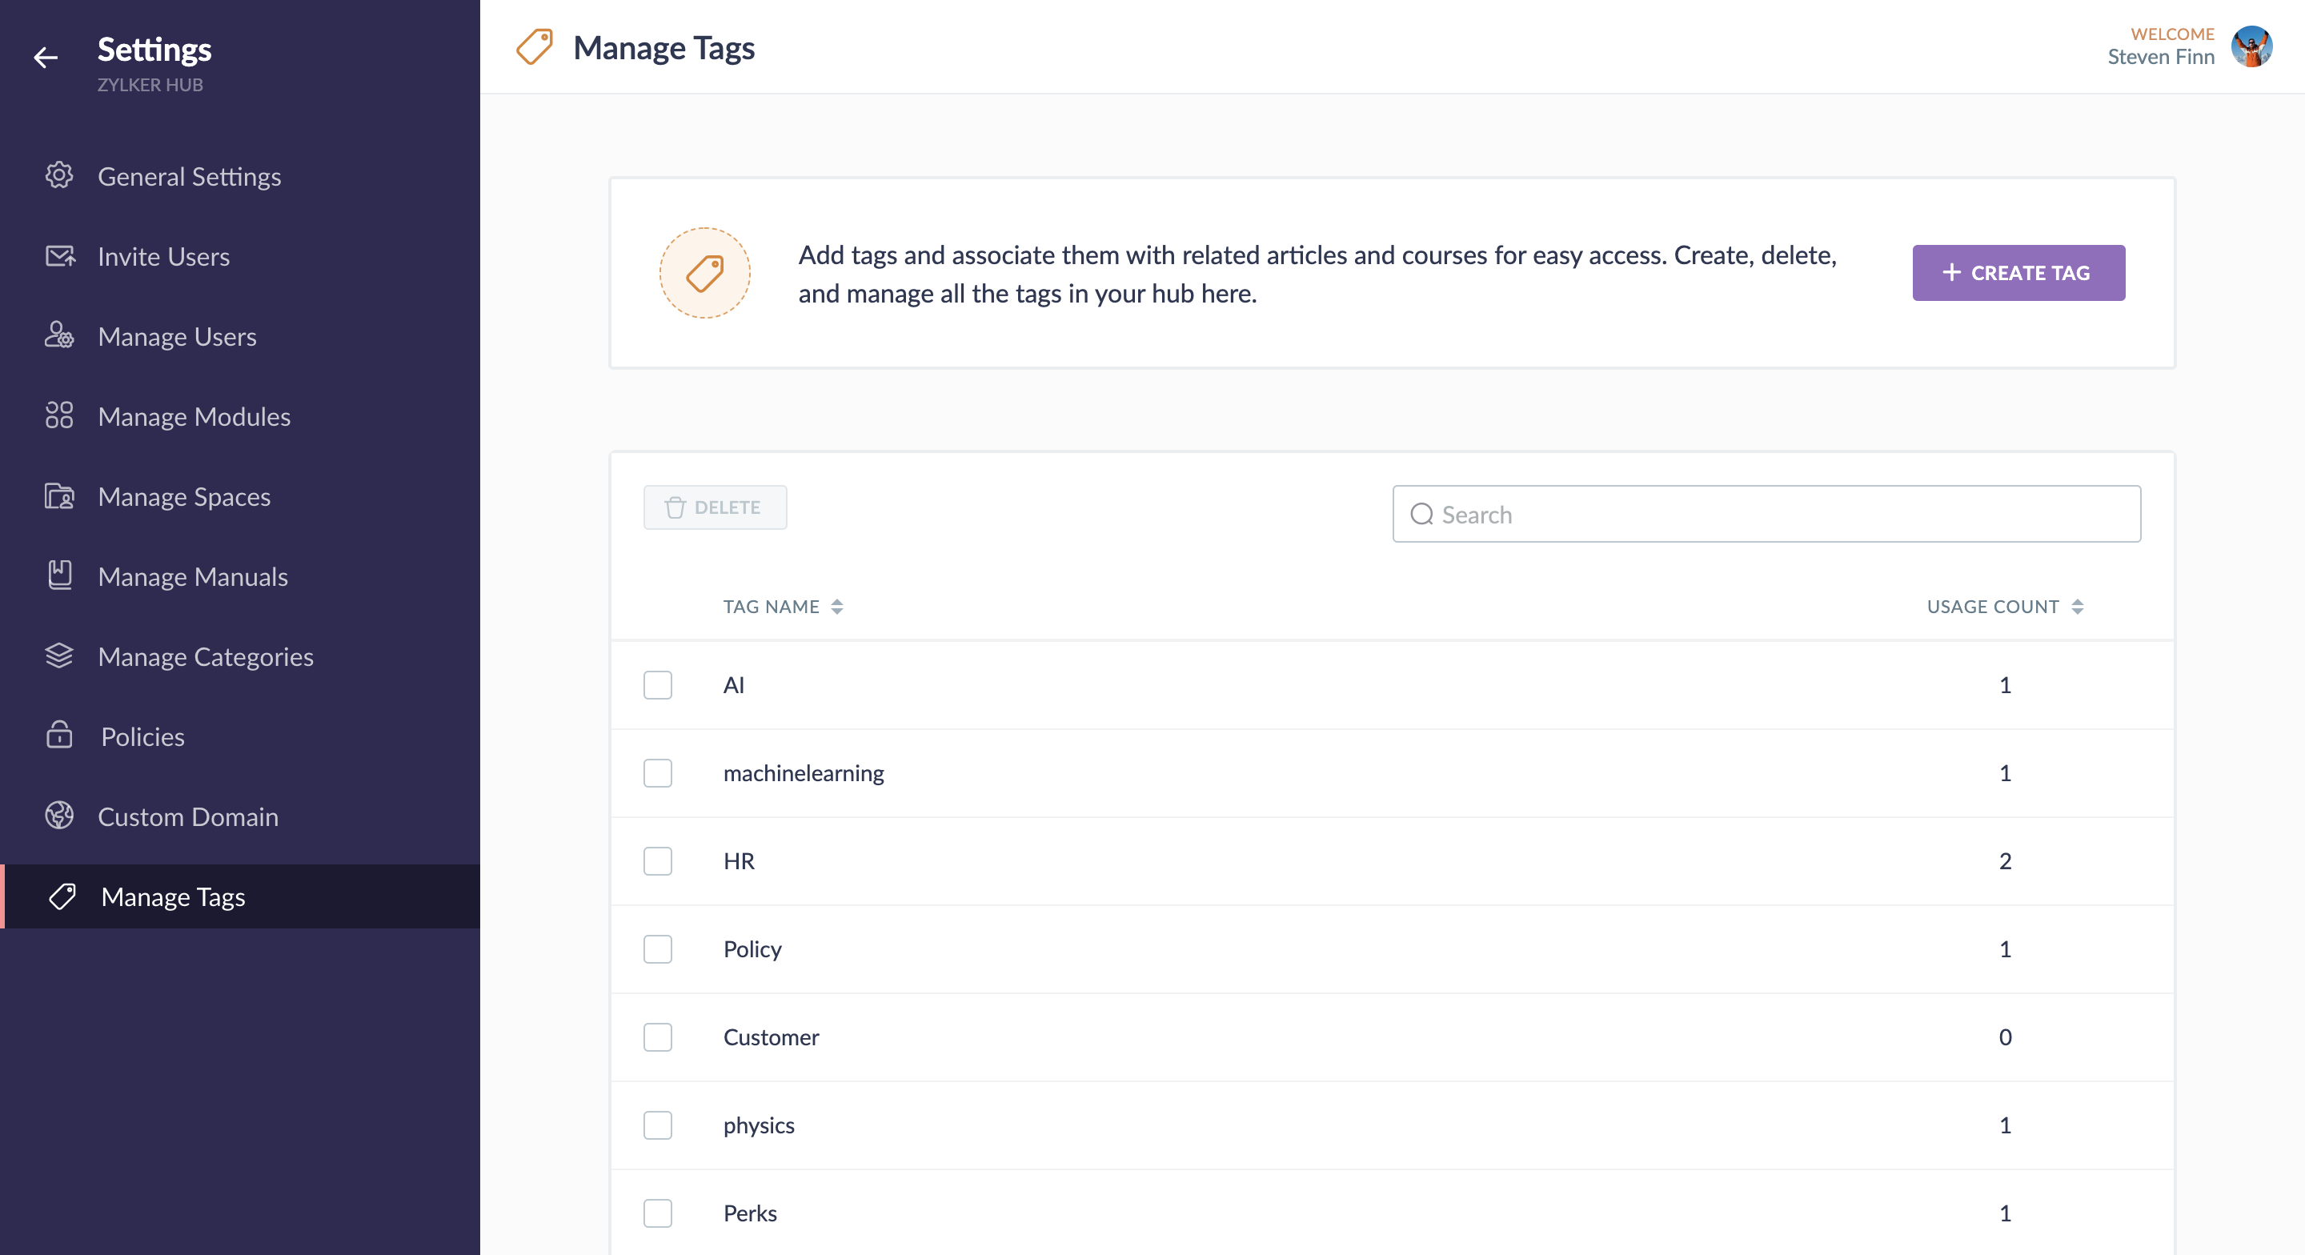The image size is (2305, 1255).
Task: Tick the Customer tag checkbox
Action: [x=658, y=1036]
